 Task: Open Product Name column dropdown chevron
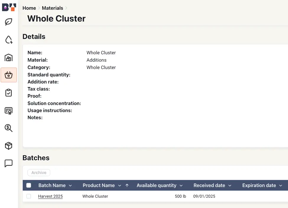[x=120, y=186]
